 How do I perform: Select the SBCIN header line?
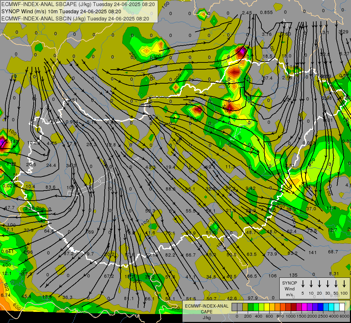(75, 19)
